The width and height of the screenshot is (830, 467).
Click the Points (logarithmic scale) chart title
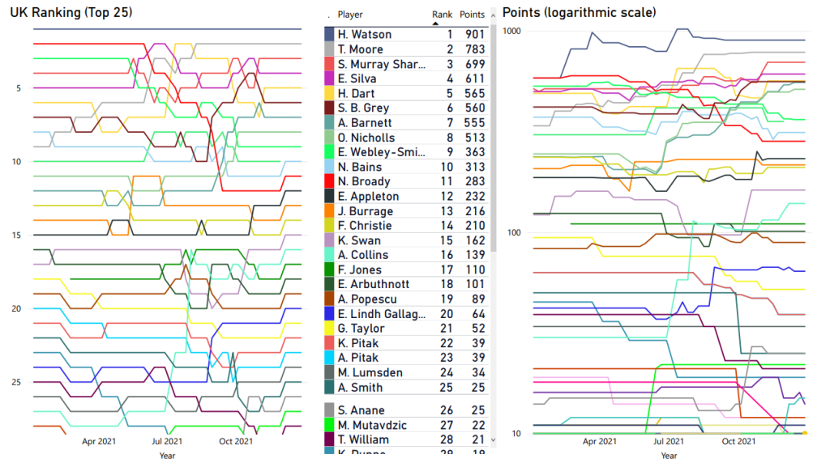tap(580, 13)
